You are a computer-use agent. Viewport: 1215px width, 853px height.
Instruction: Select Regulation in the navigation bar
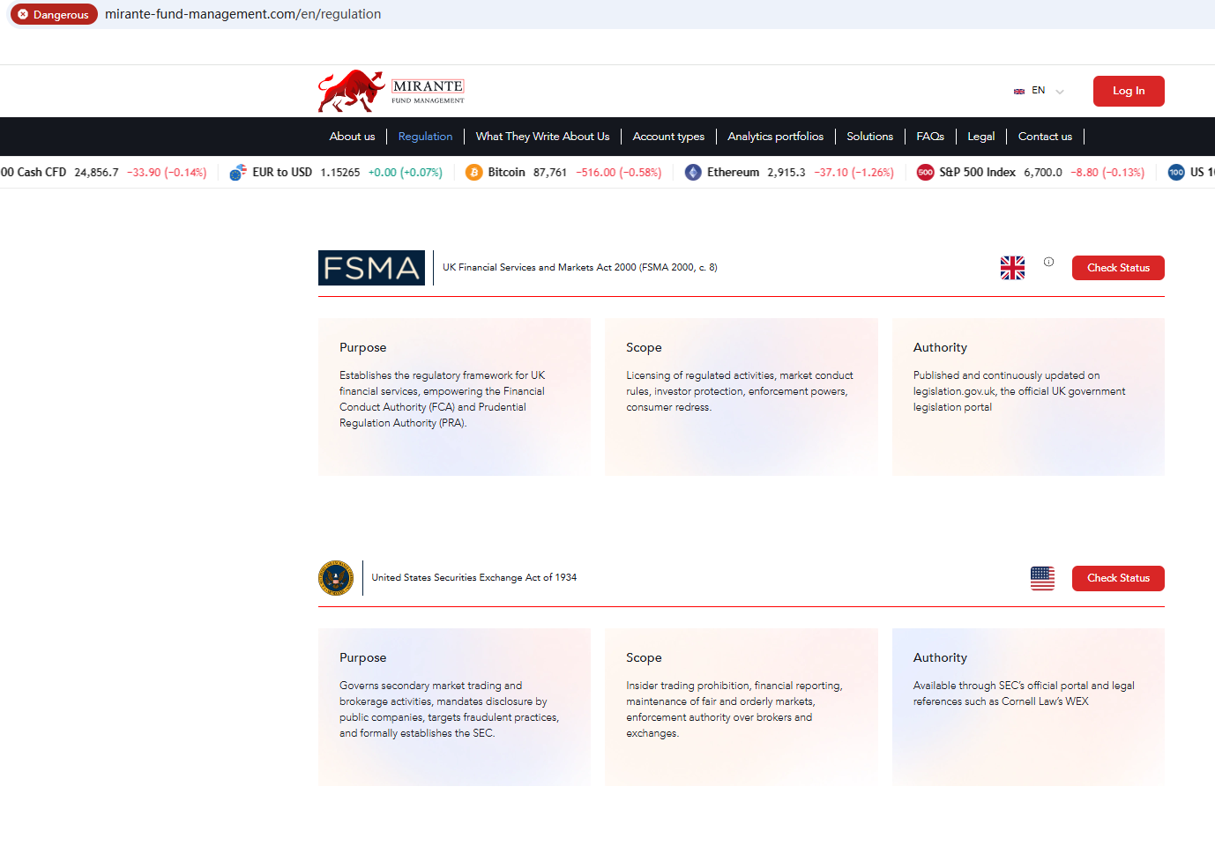425,137
